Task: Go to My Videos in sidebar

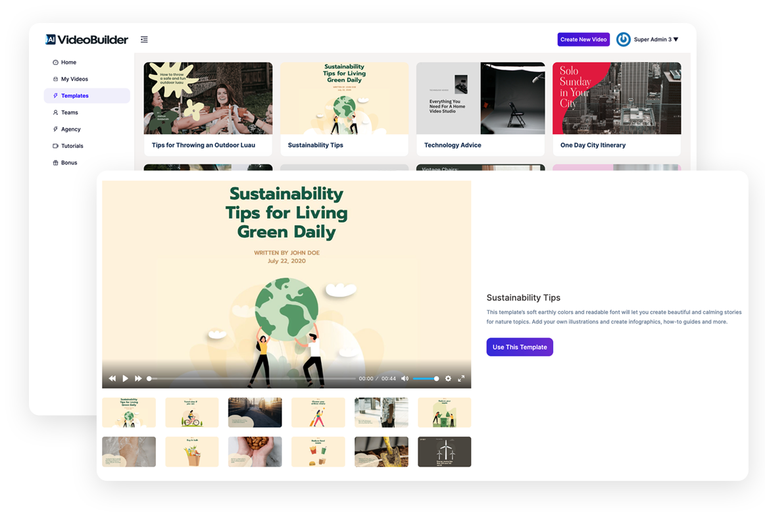Action: pos(74,79)
